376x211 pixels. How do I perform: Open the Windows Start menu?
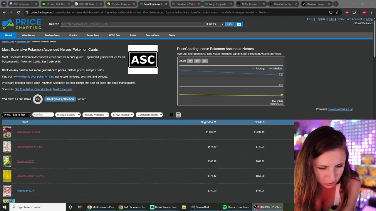coord(5,207)
